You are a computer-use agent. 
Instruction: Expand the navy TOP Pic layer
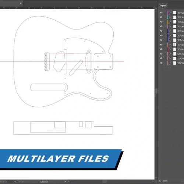click(170, 36)
